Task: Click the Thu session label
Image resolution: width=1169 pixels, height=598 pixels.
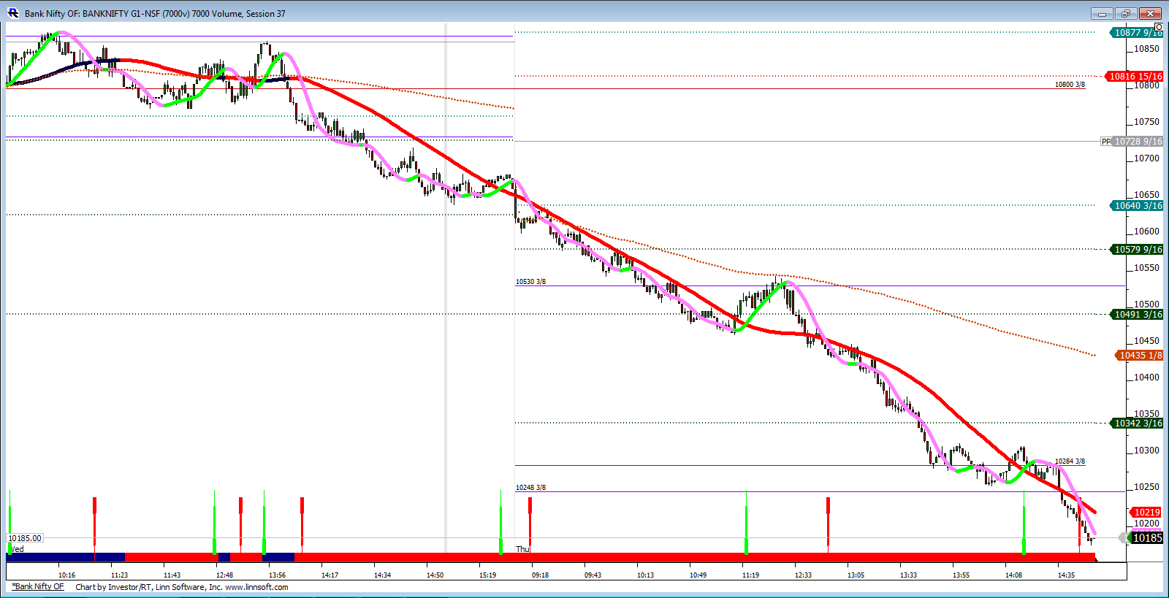Action: coord(523,549)
